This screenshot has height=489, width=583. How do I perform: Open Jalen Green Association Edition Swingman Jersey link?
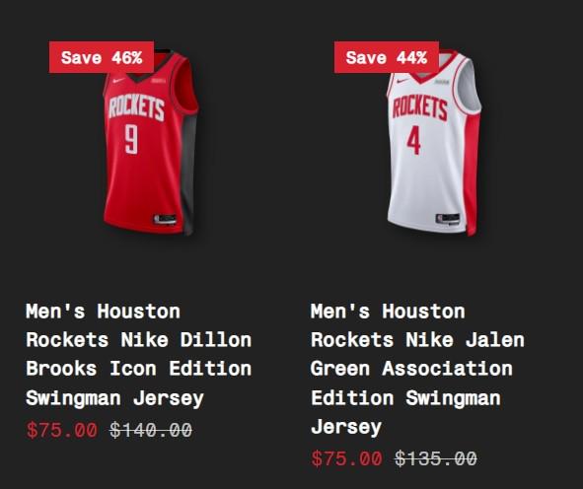417,369
